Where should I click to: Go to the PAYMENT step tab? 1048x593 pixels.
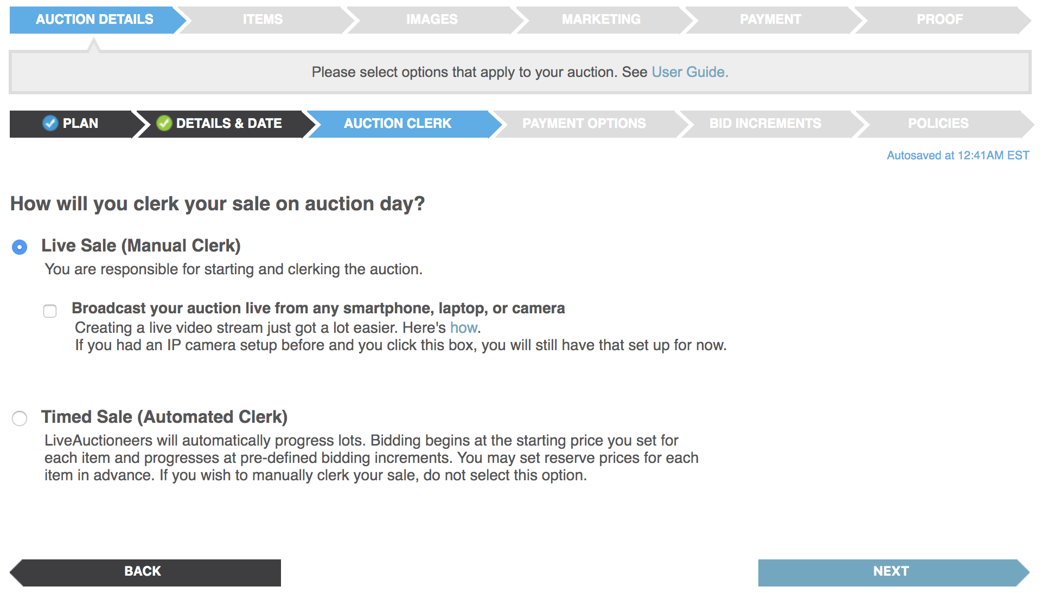[770, 20]
